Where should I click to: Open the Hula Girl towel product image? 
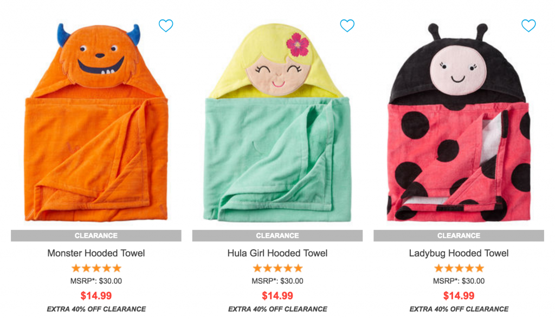tap(277, 122)
